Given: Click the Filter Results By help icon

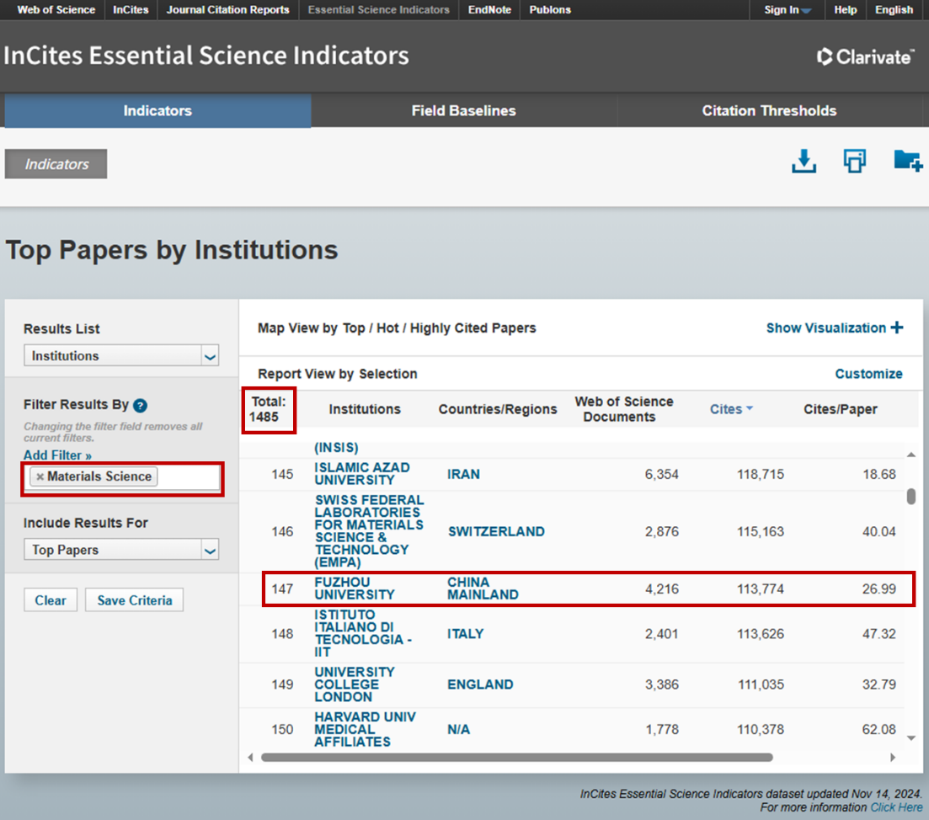Looking at the screenshot, I should (141, 405).
